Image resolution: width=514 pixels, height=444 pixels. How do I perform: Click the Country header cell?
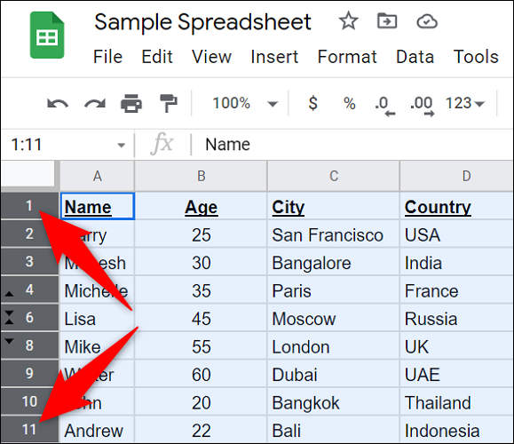[456, 206]
